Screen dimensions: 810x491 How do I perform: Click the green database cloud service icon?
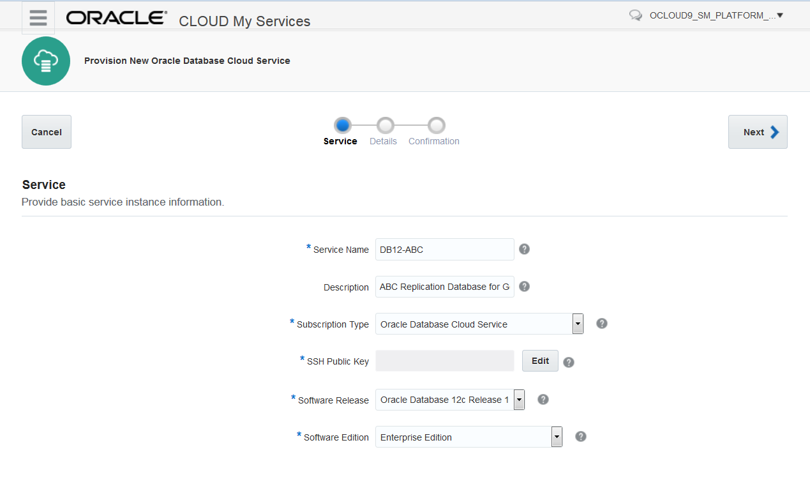click(x=46, y=61)
